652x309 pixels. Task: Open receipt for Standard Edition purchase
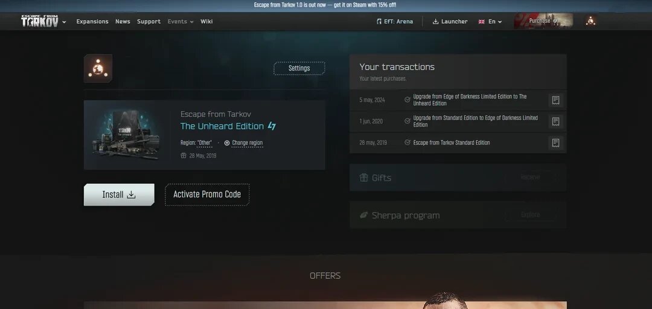click(555, 142)
